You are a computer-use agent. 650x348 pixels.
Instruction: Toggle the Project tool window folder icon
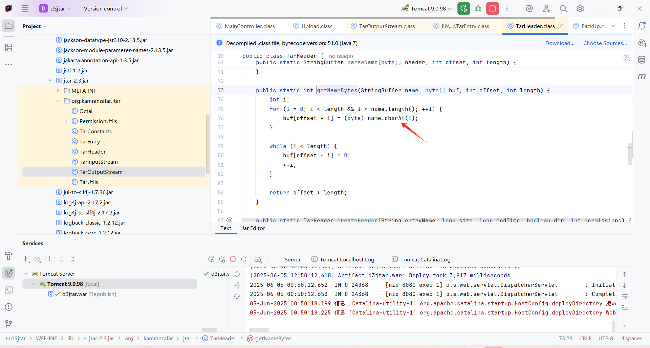[9, 26]
